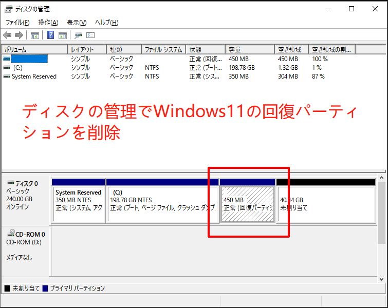388x308 pixels.
Task: Sort by 種類 column header
Action: (124, 49)
